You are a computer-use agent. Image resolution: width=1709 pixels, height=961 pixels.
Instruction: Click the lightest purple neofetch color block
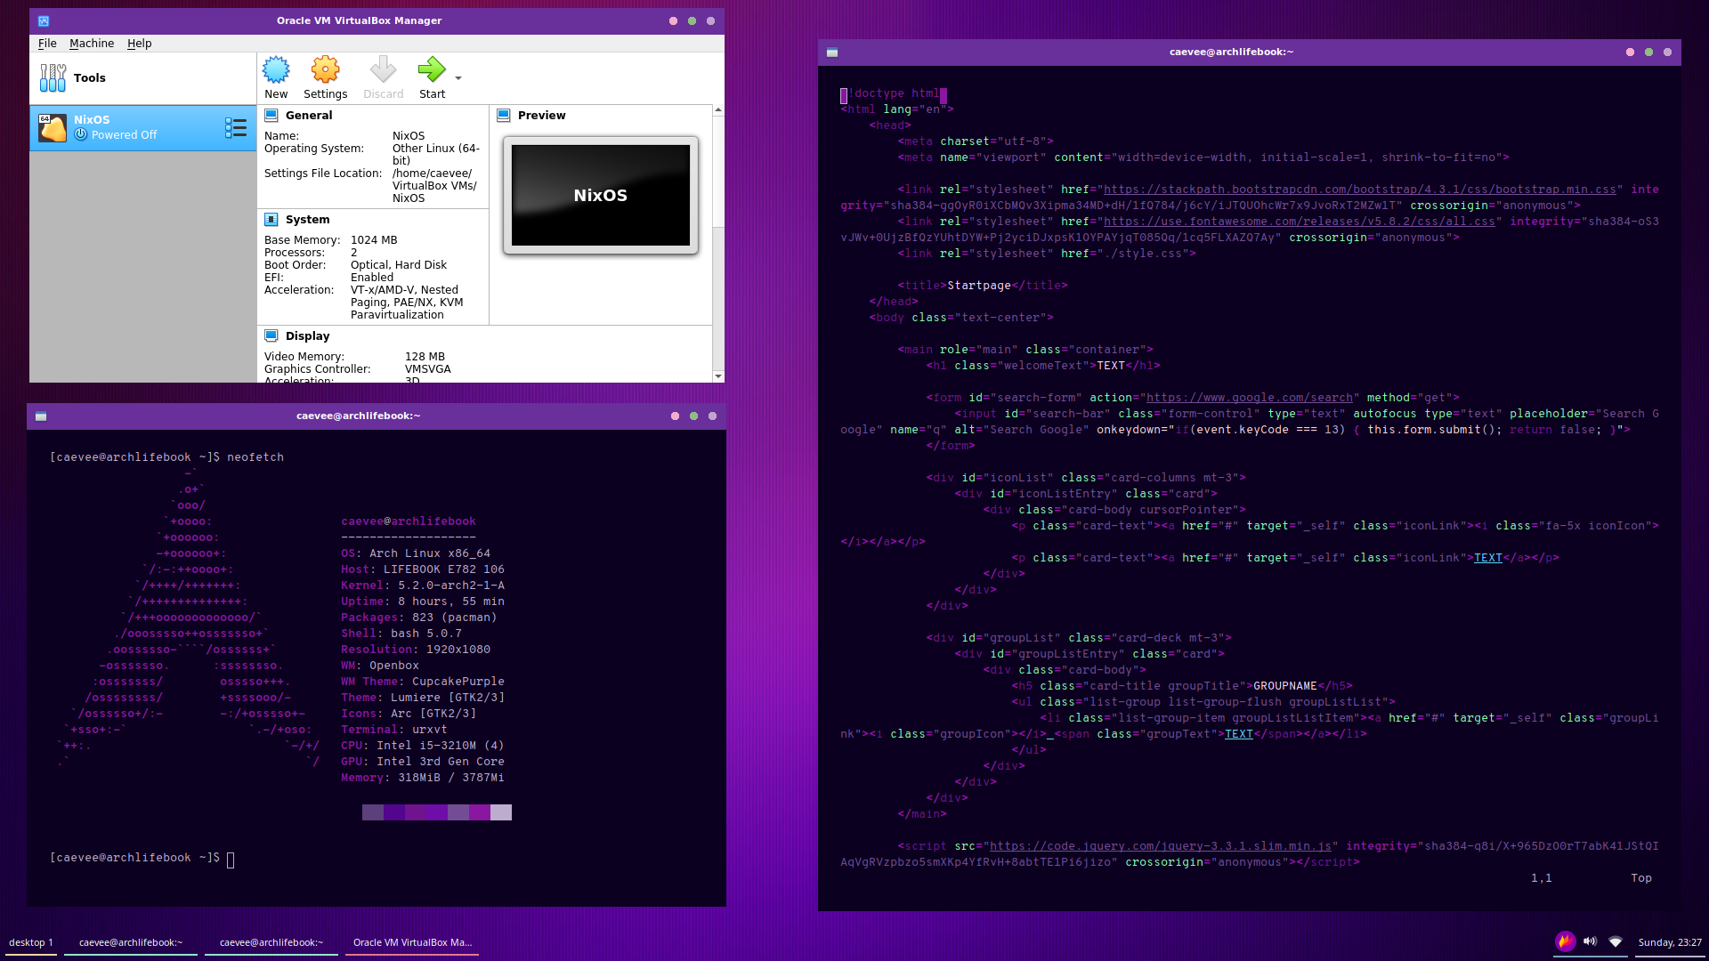click(x=501, y=812)
